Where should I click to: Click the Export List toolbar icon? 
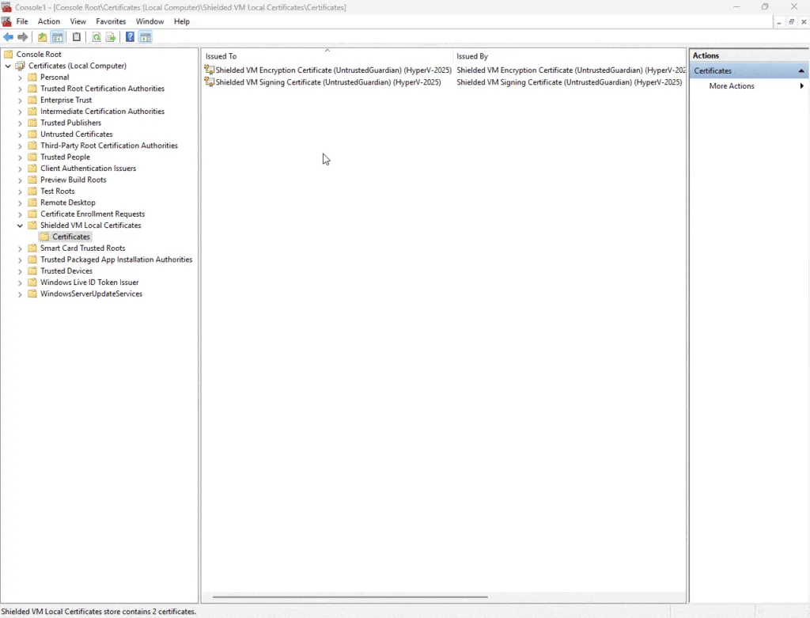110,36
